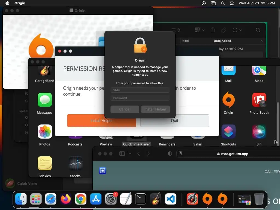Open System Settings in the Dock
Screen dimensions: 280x210
(111, 199)
